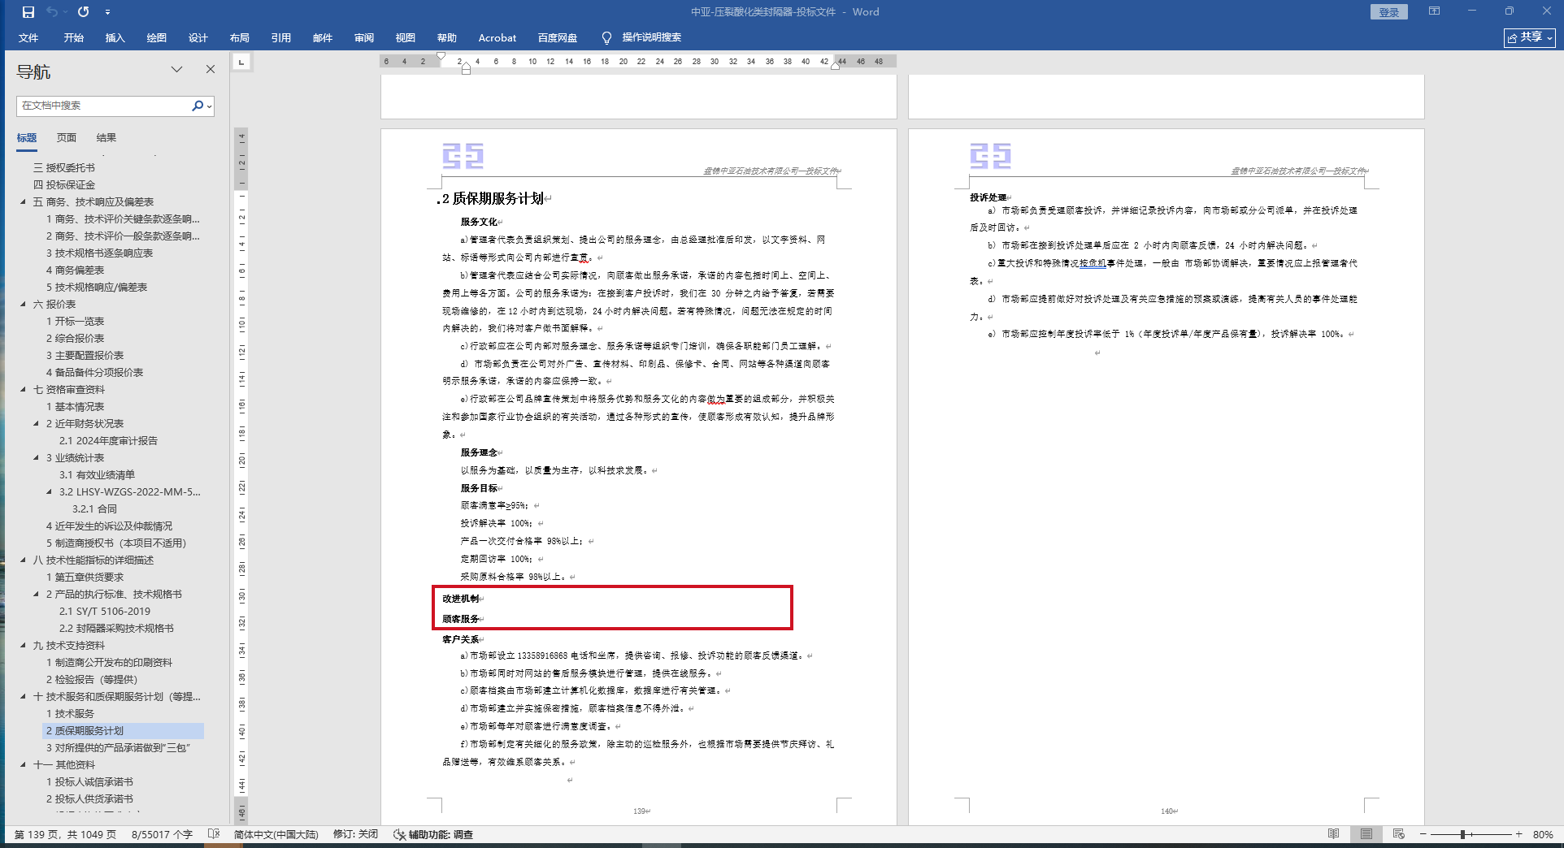Open navigation pane task options dropdown

(x=176, y=70)
